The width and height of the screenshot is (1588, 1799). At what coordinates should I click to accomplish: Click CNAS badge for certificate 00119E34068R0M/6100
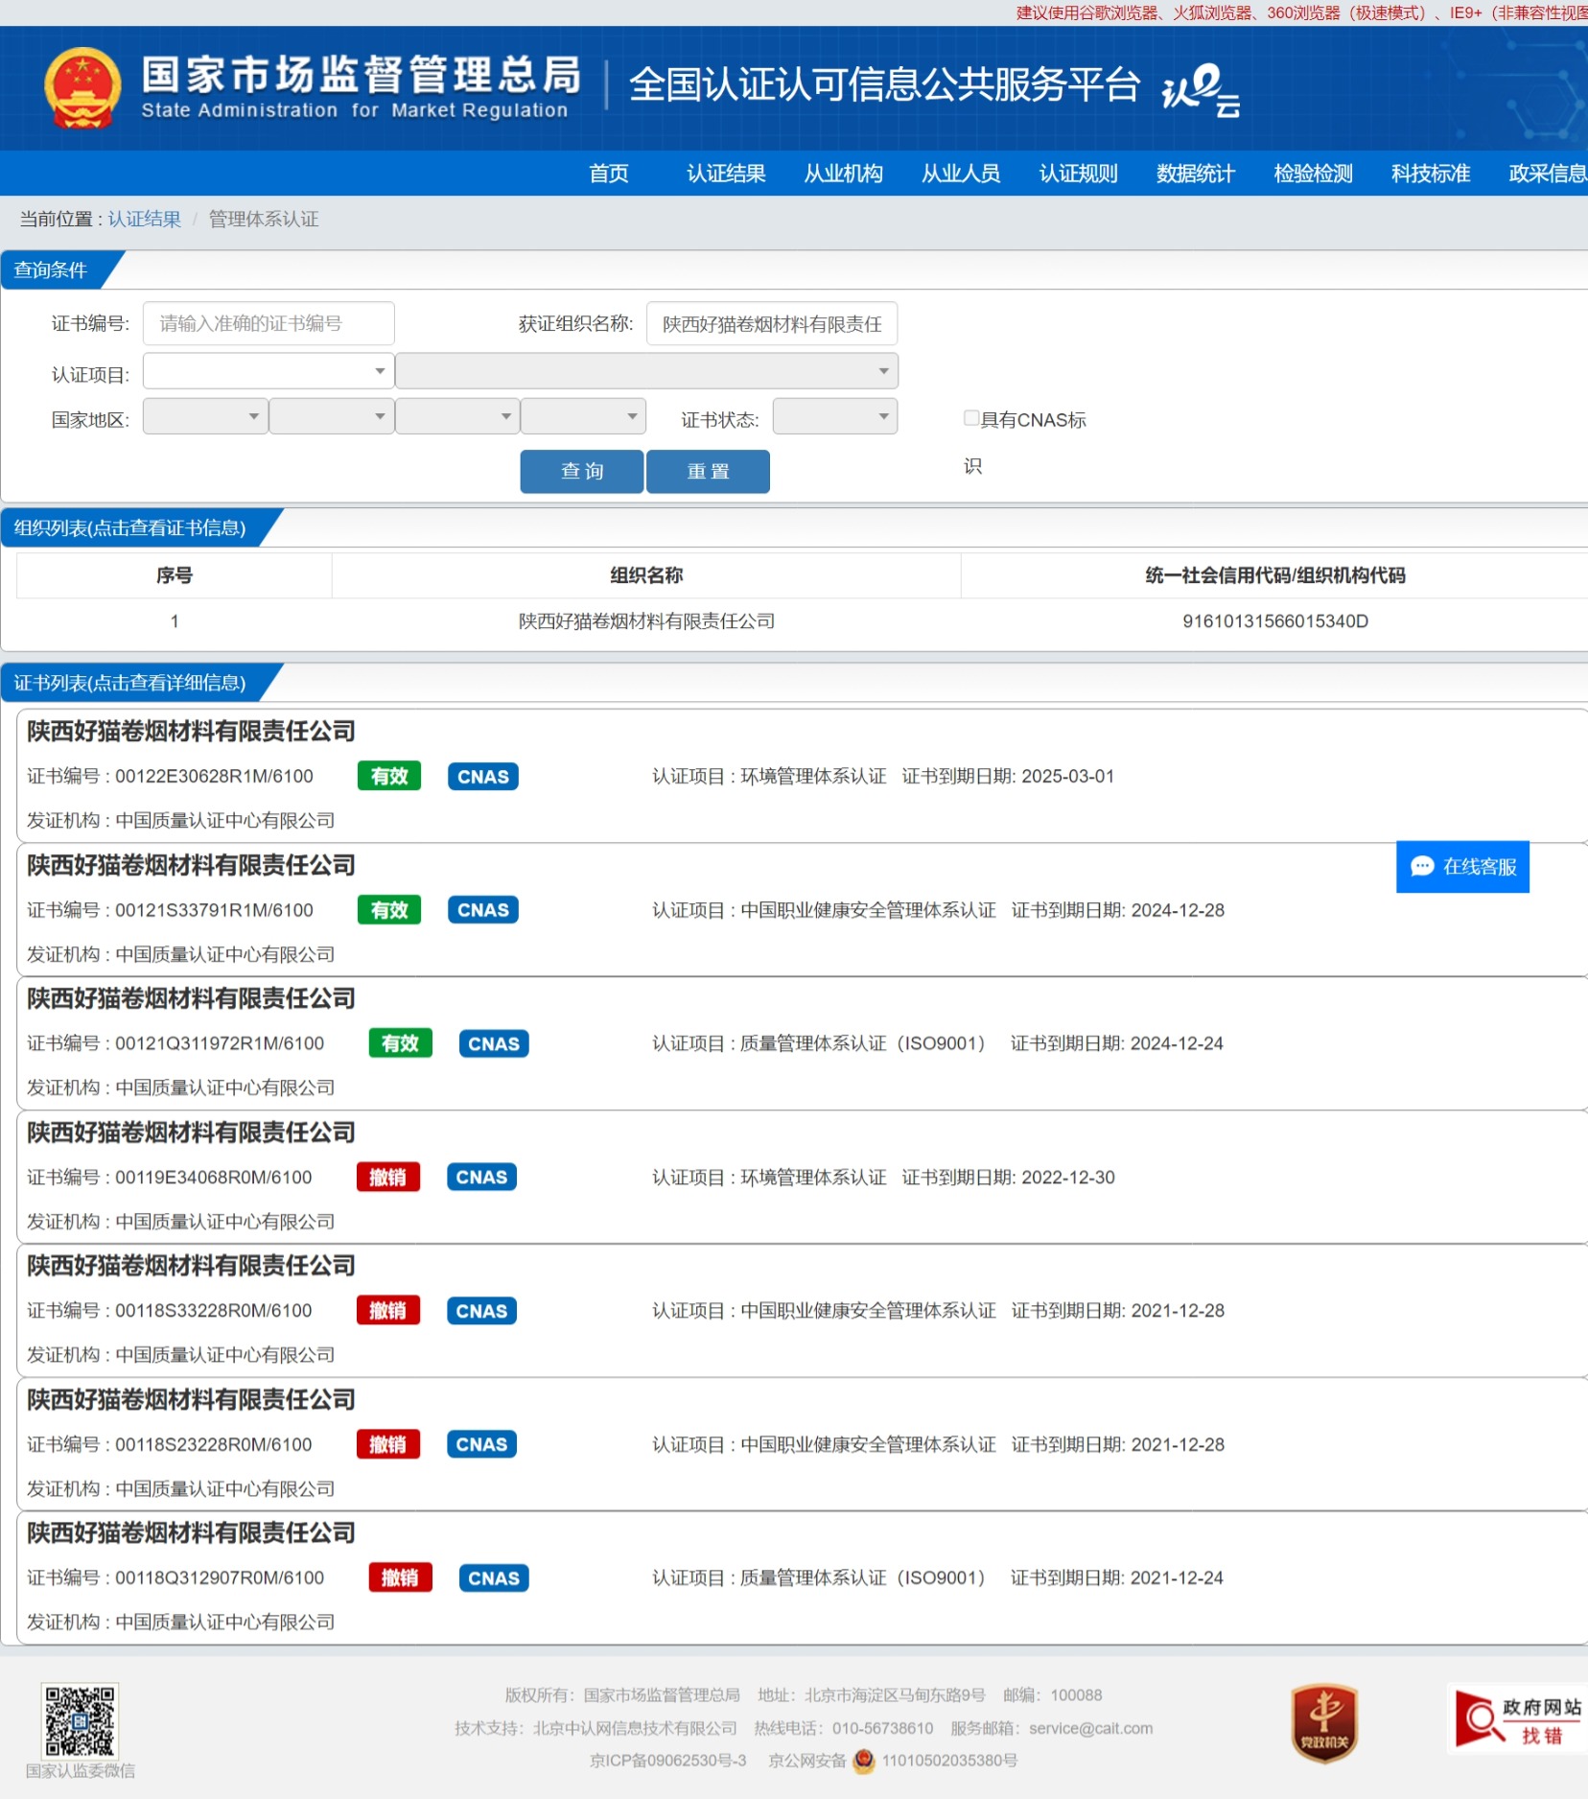click(481, 1177)
